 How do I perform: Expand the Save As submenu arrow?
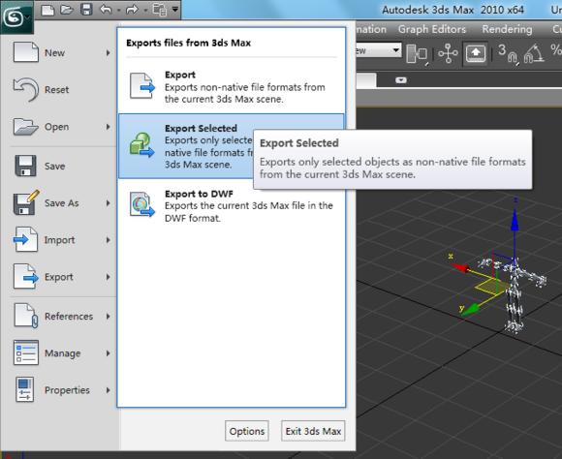pyautogui.click(x=108, y=203)
